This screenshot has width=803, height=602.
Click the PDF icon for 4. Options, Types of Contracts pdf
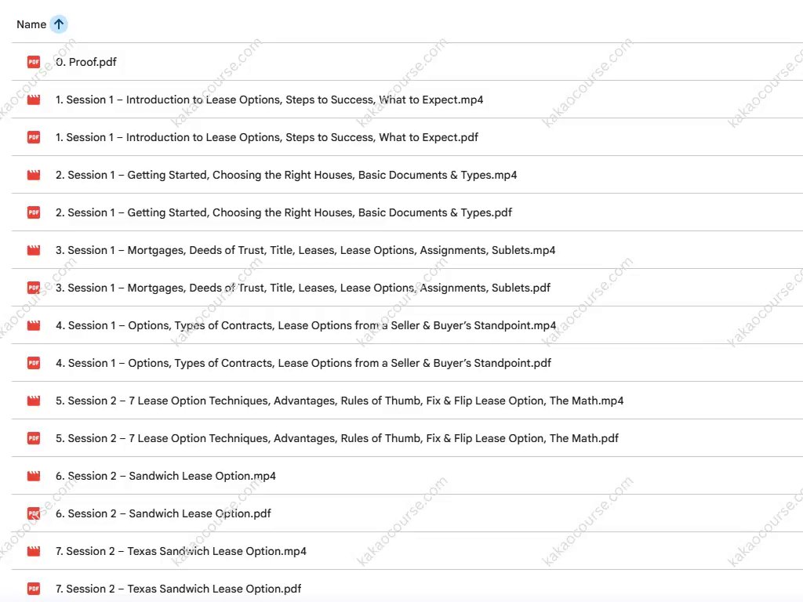34,363
